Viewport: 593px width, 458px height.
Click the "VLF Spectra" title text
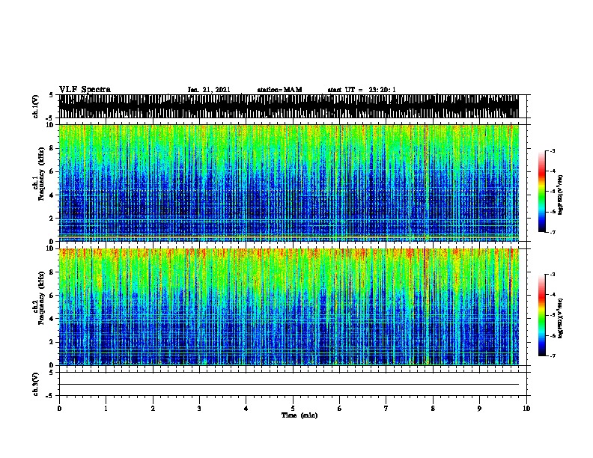coord(85,89)
